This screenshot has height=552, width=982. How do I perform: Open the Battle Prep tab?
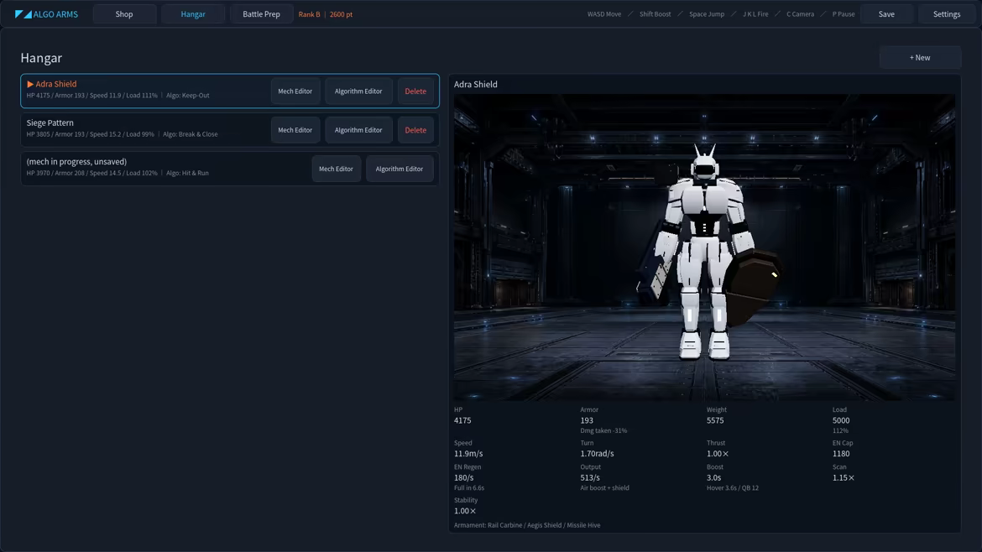coord(261,13)
